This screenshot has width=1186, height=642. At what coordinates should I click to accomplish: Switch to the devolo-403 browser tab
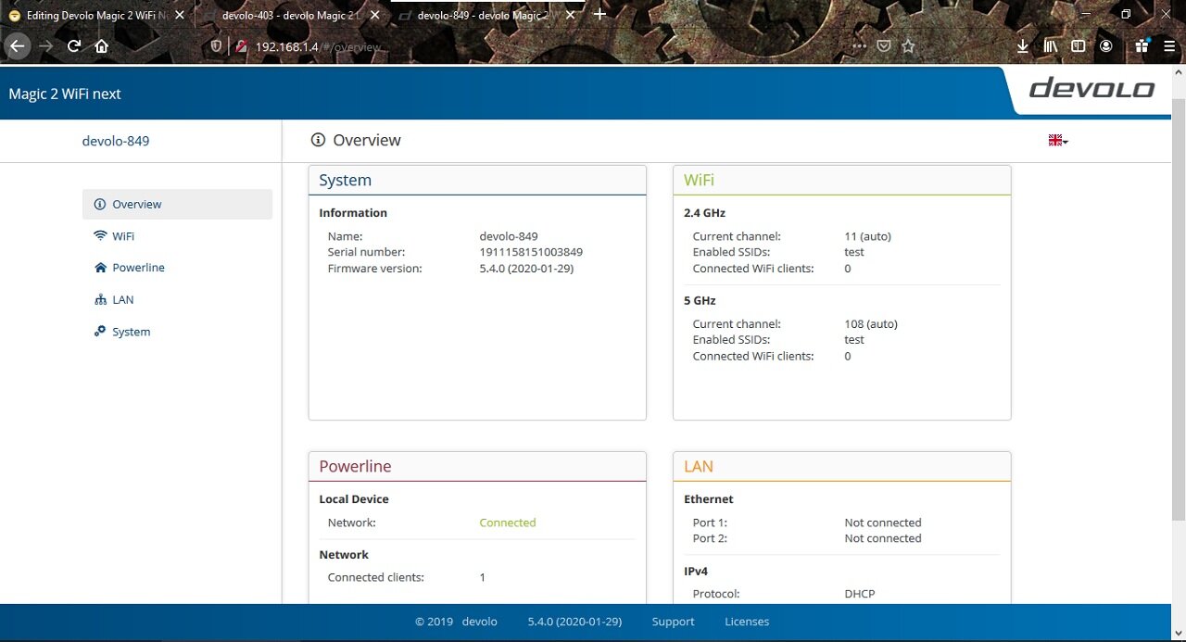(292, 15)
